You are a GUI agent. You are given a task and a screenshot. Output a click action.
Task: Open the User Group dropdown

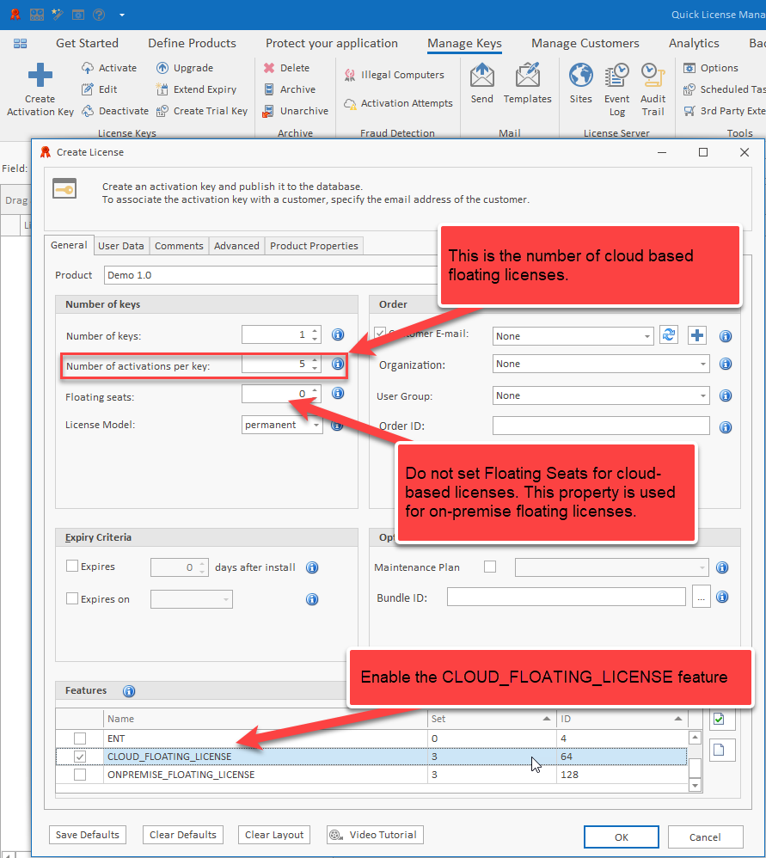click(x=703, y=395)
